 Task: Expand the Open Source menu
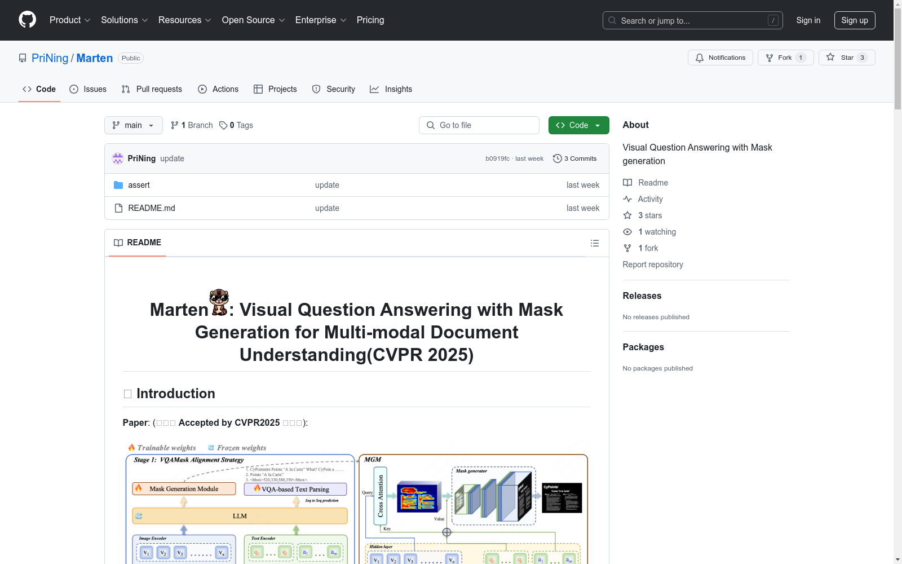pos(254,20)
